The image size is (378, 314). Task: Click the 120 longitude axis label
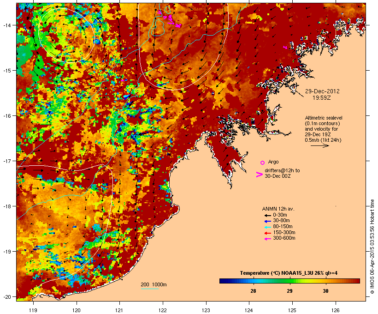[x=77, y=310]
